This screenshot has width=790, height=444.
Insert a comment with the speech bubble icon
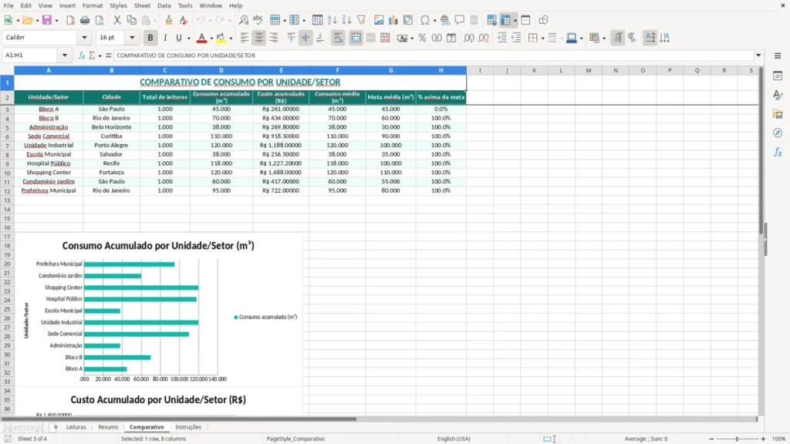(x=460, y=20)
